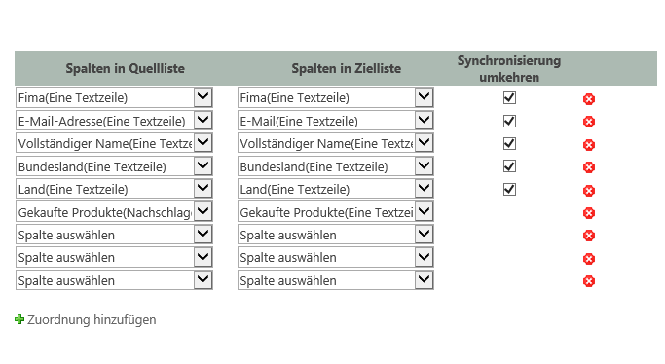The width and height of the screenshot is (665, 364).
Task: Delete the Bundesland mapping with the red X
Action: 589,167
